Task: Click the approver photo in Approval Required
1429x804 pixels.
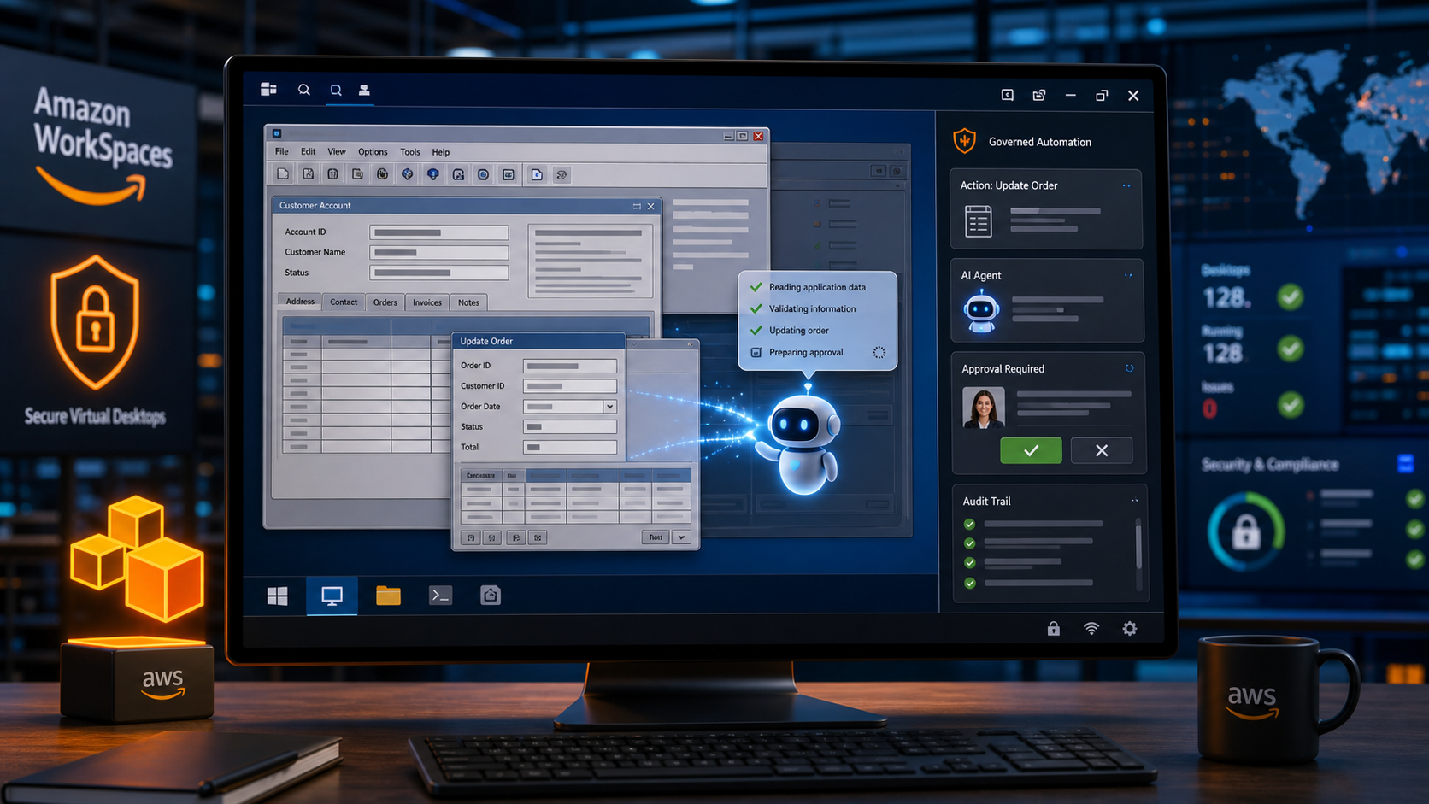Action: pos(984,408)
